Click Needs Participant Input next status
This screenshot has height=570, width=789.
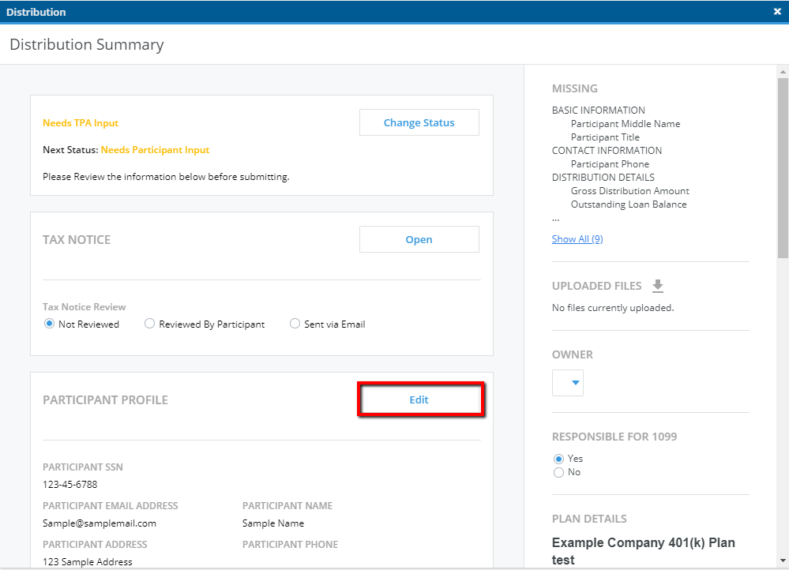[x=155, y=150]
